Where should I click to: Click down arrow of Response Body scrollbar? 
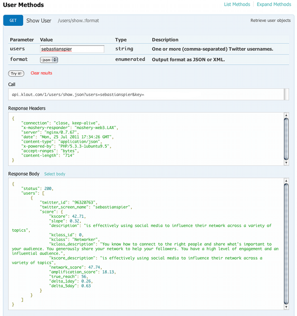[286, 307]
